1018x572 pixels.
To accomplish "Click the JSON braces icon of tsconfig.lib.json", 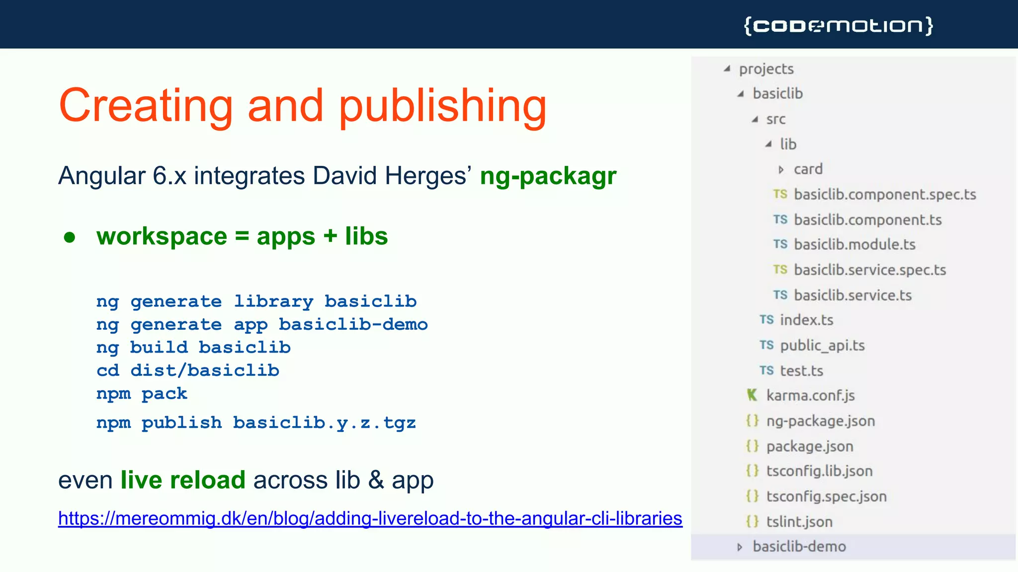I will [753, 471].
